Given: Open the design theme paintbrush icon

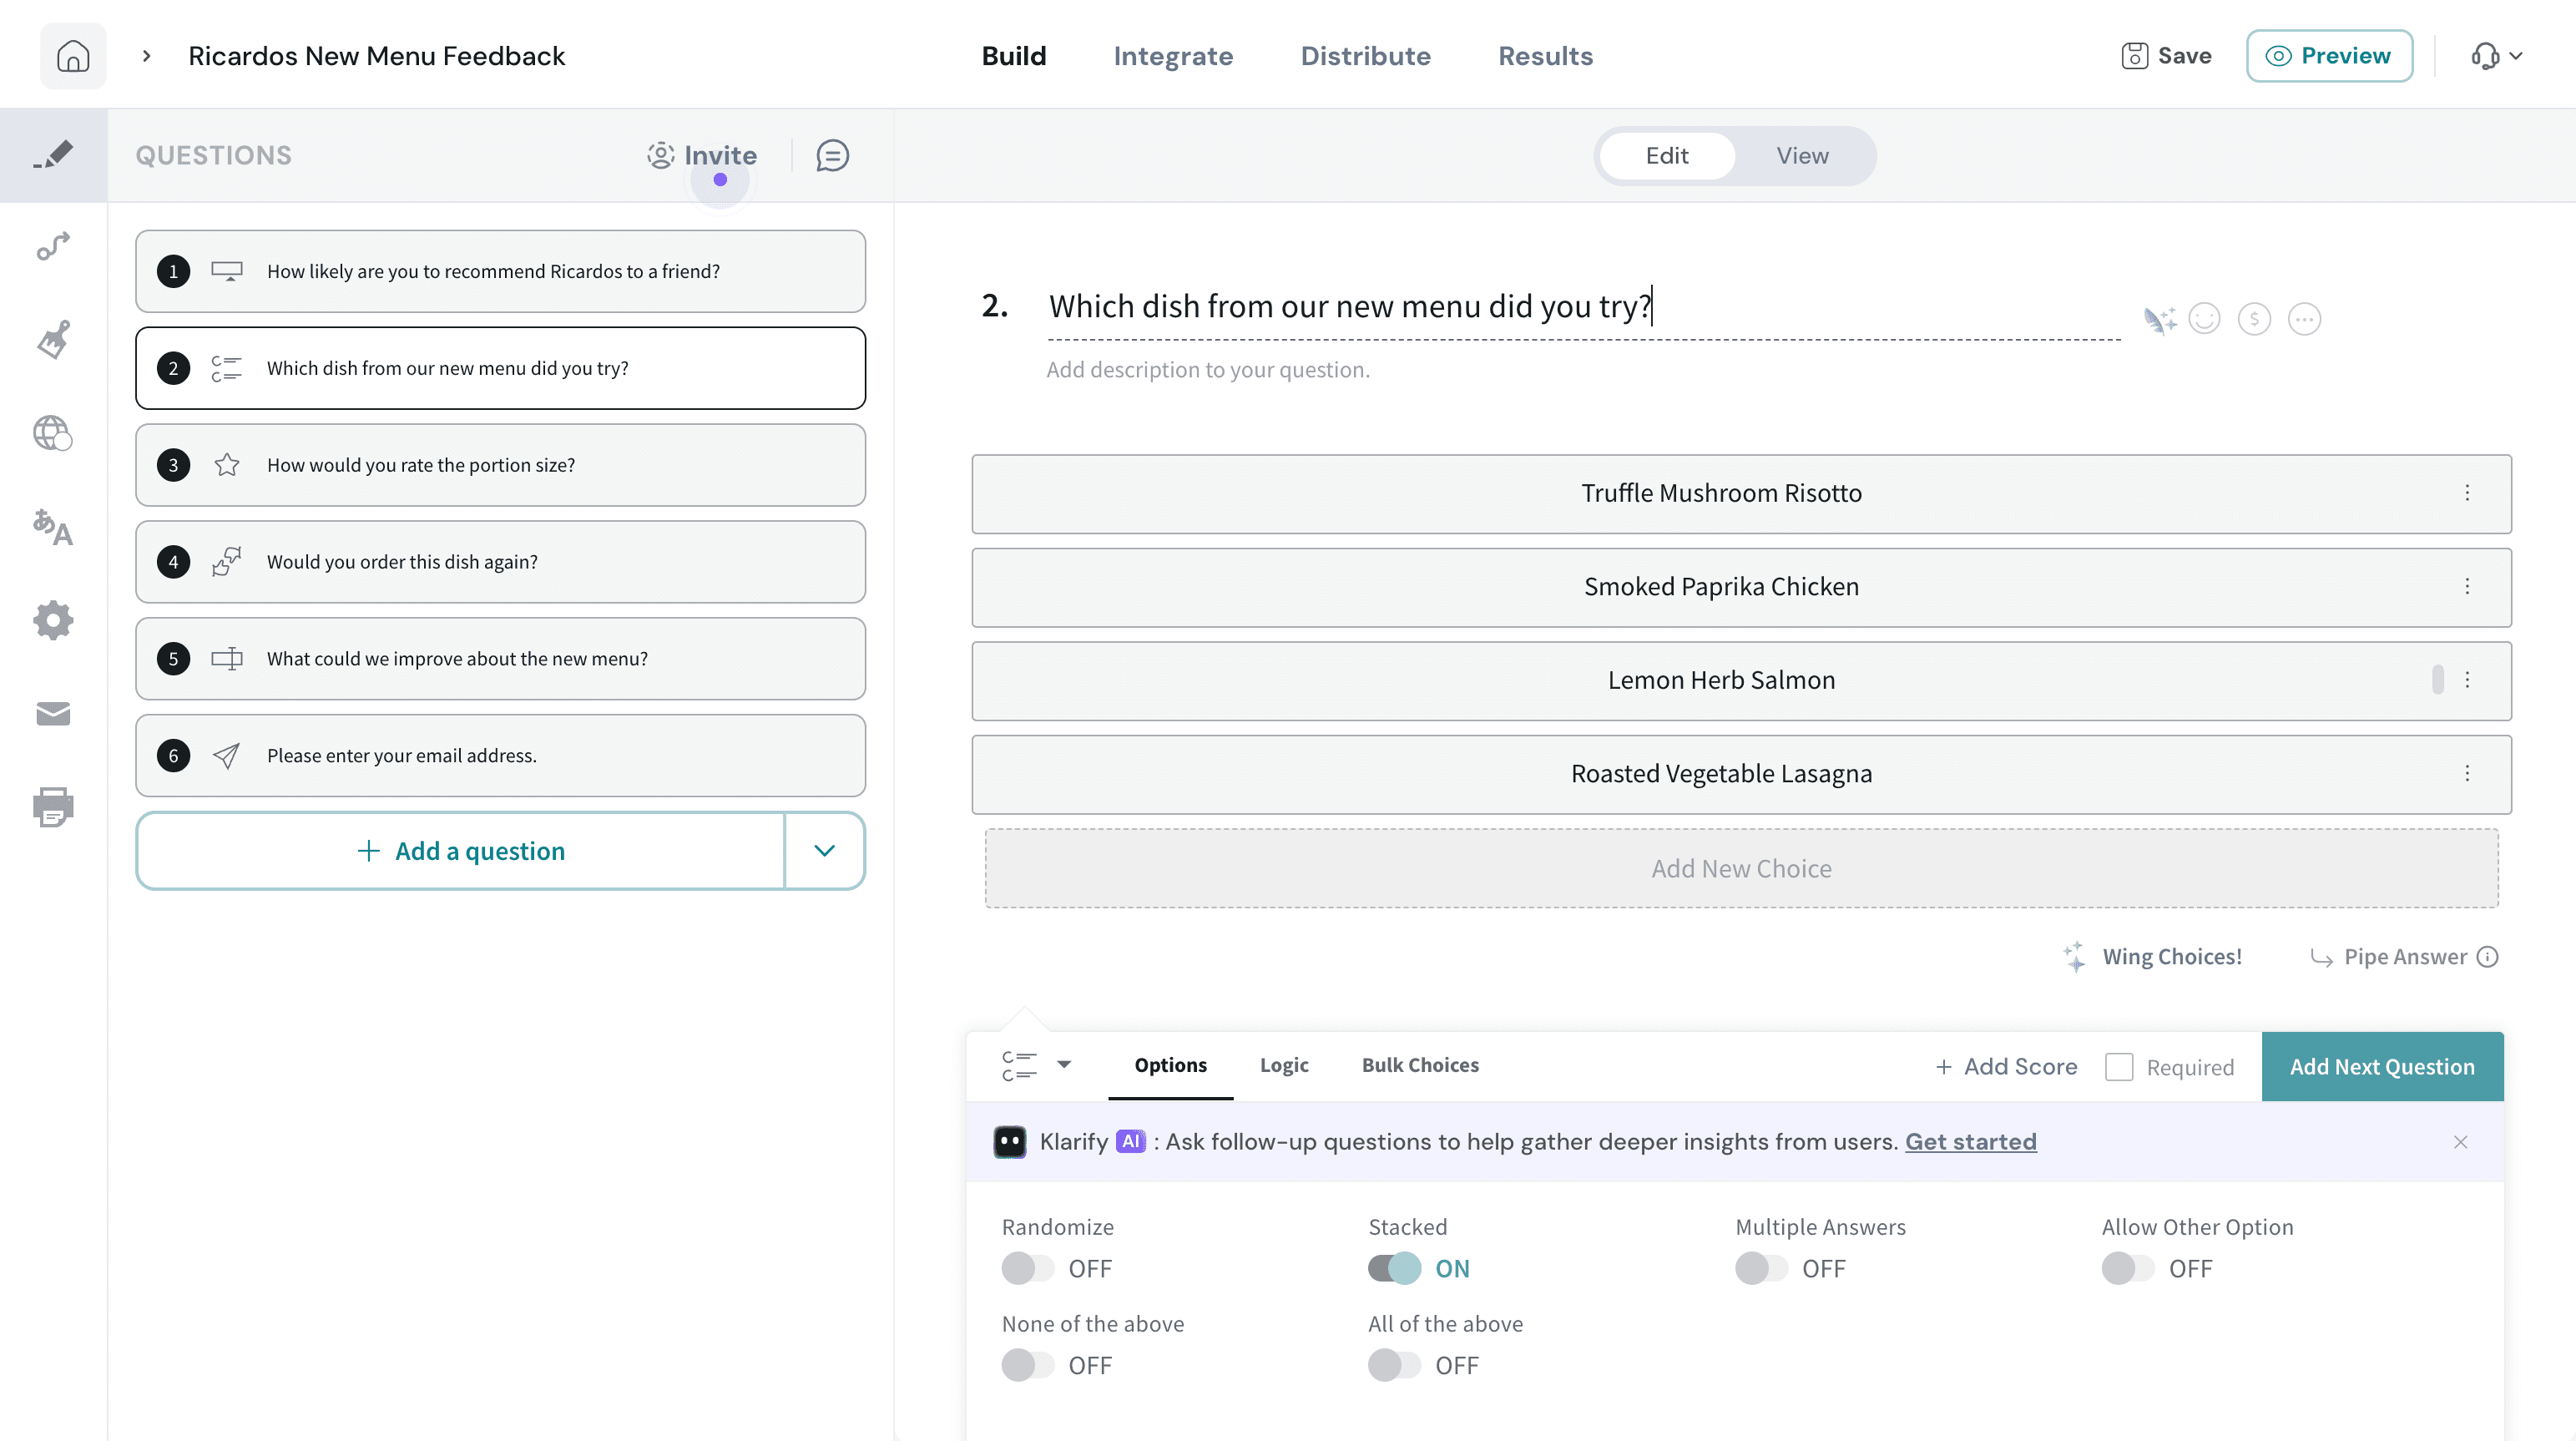Looking at the screenshot, I should [53, 339].
